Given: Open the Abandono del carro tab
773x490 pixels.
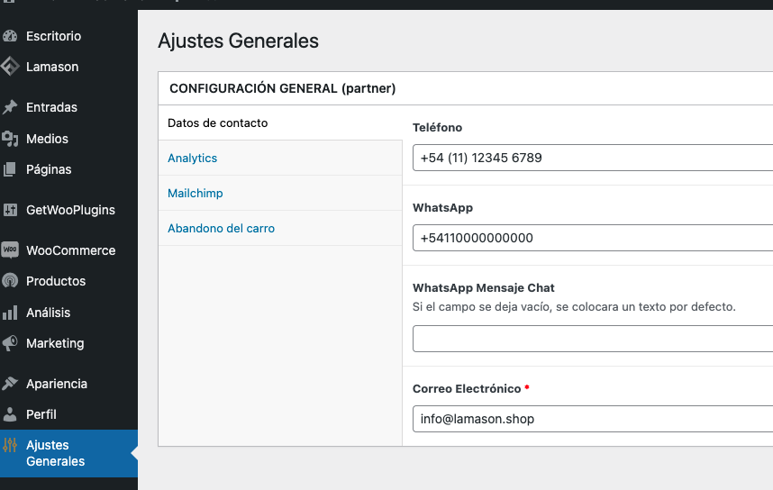Looking at the screenshot, I should (x=222, y=228).
